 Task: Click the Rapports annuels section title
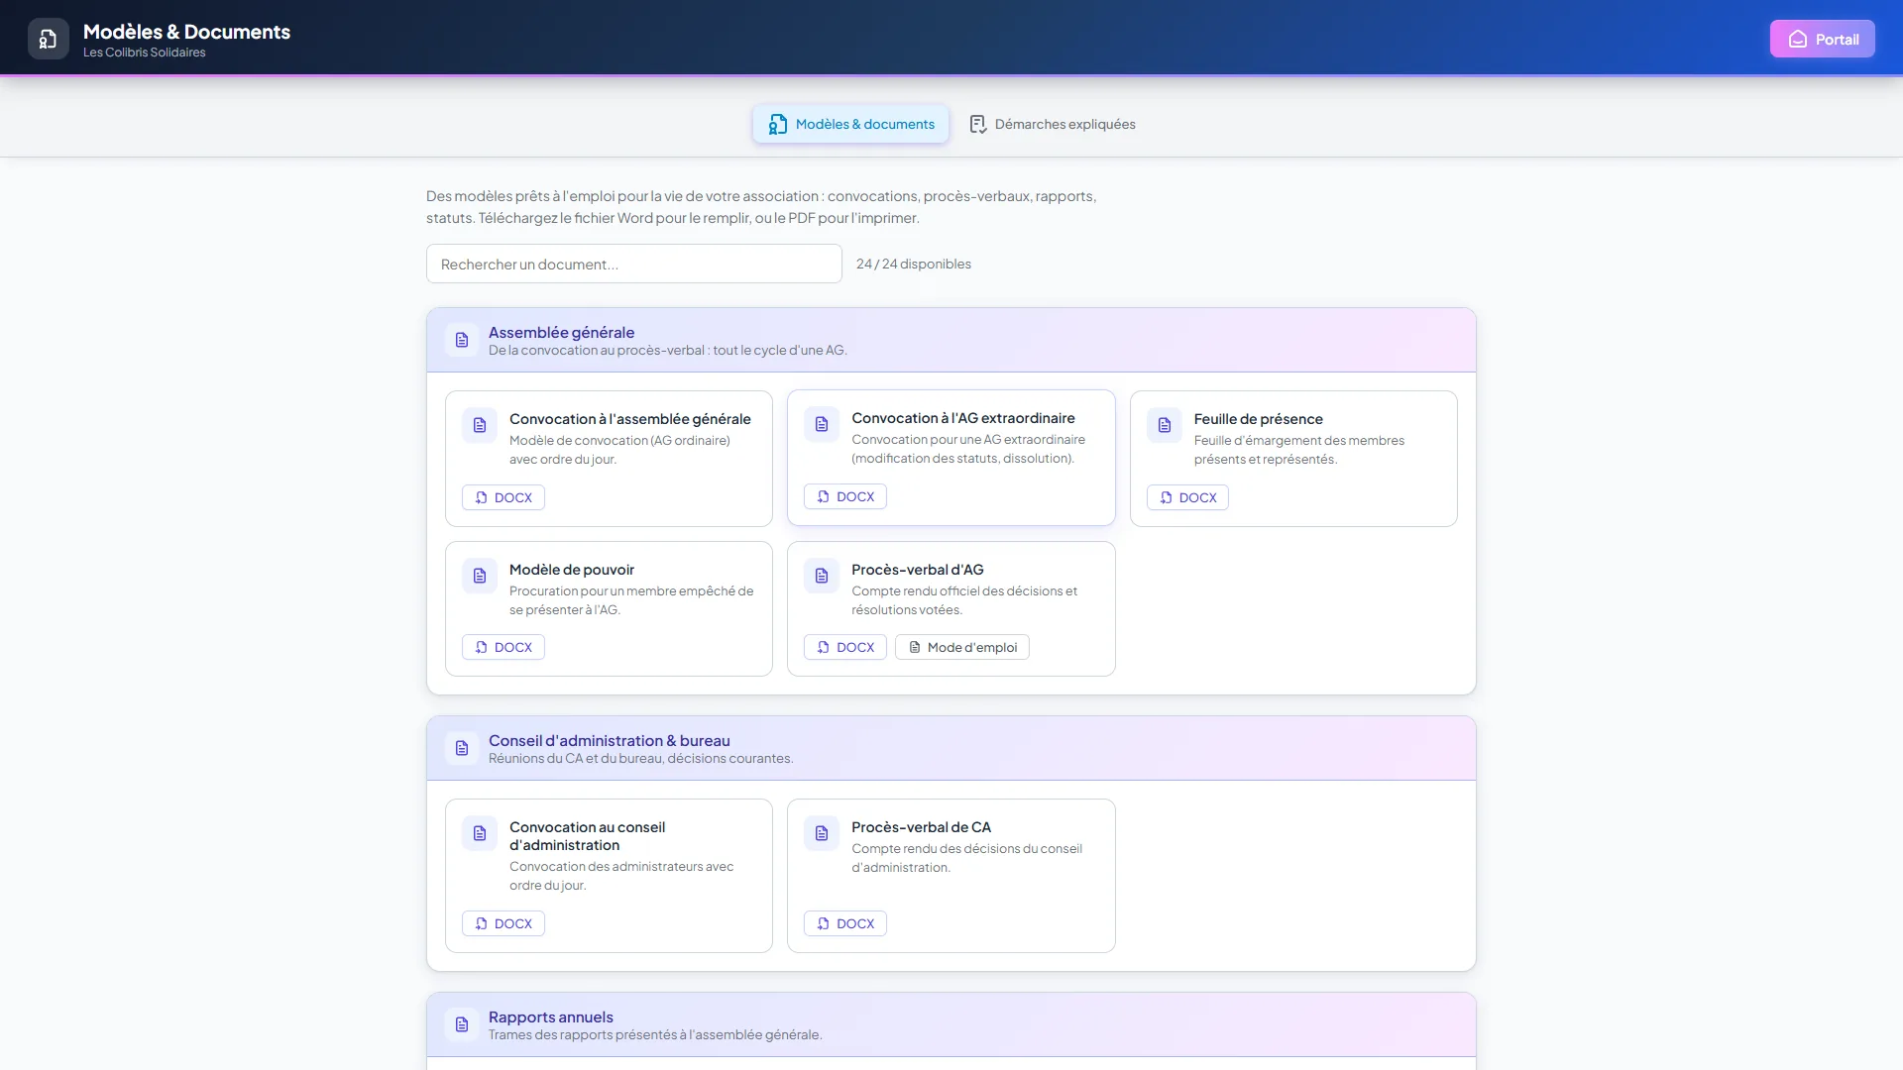pos(550,1016)
